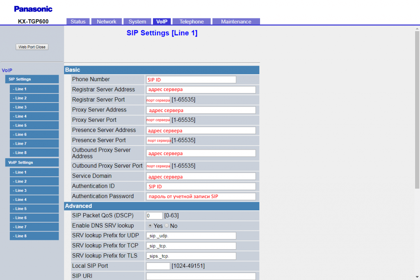Click the KX-TGP600 model label
Viewport: 420px width, 280px height.
pyautogui.click(x=33, y=21)
